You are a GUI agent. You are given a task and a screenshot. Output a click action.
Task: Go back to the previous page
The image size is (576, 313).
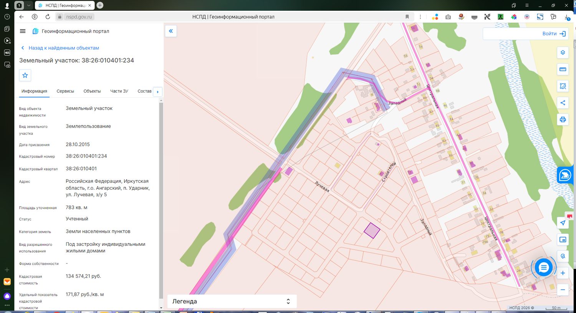[x=22, y=17]
